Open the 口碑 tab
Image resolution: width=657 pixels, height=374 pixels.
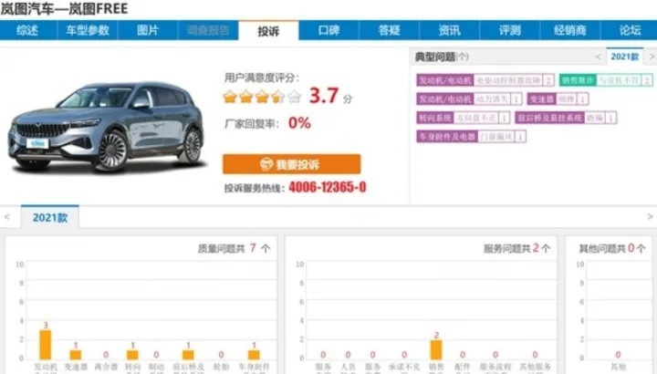tap(328, 30)
